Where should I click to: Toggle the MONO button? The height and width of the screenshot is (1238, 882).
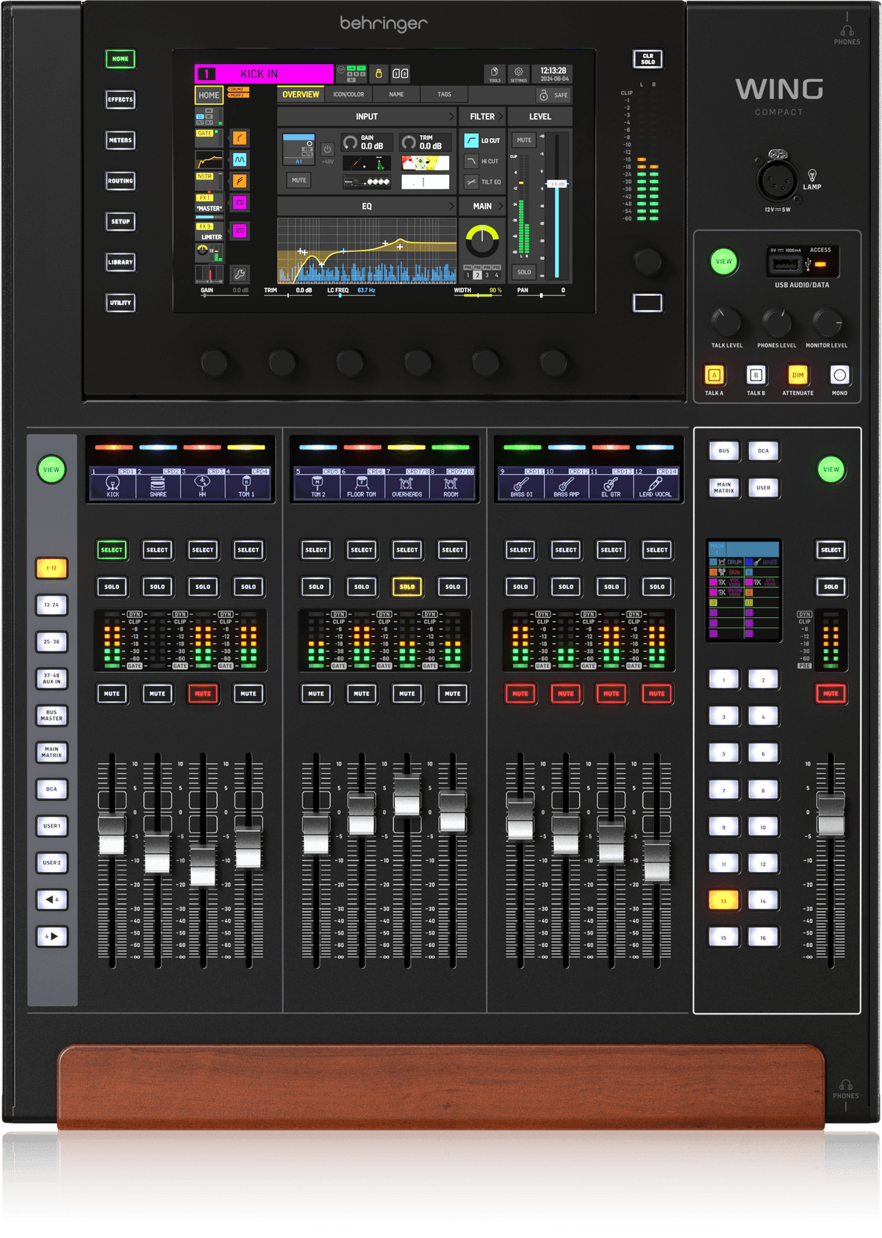839,375
